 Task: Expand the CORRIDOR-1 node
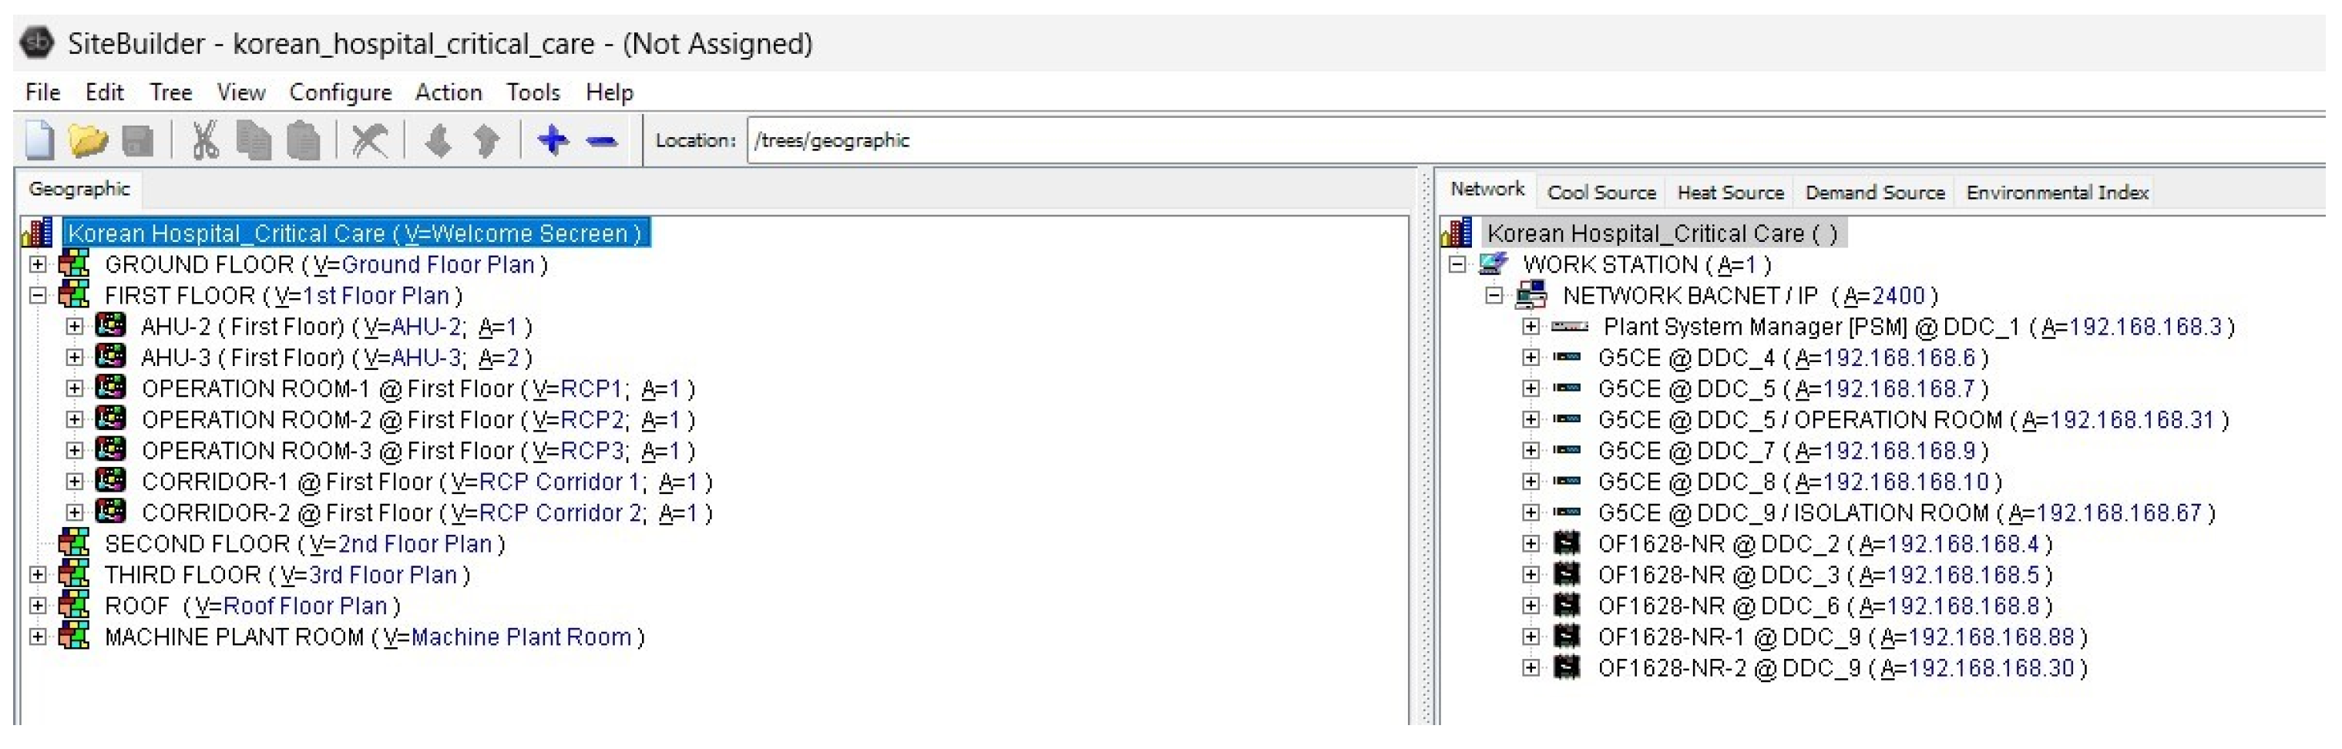coord(75,481)
